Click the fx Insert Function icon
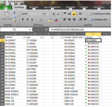The height and width of the screenshot is (107, 112). coord(46,30)
